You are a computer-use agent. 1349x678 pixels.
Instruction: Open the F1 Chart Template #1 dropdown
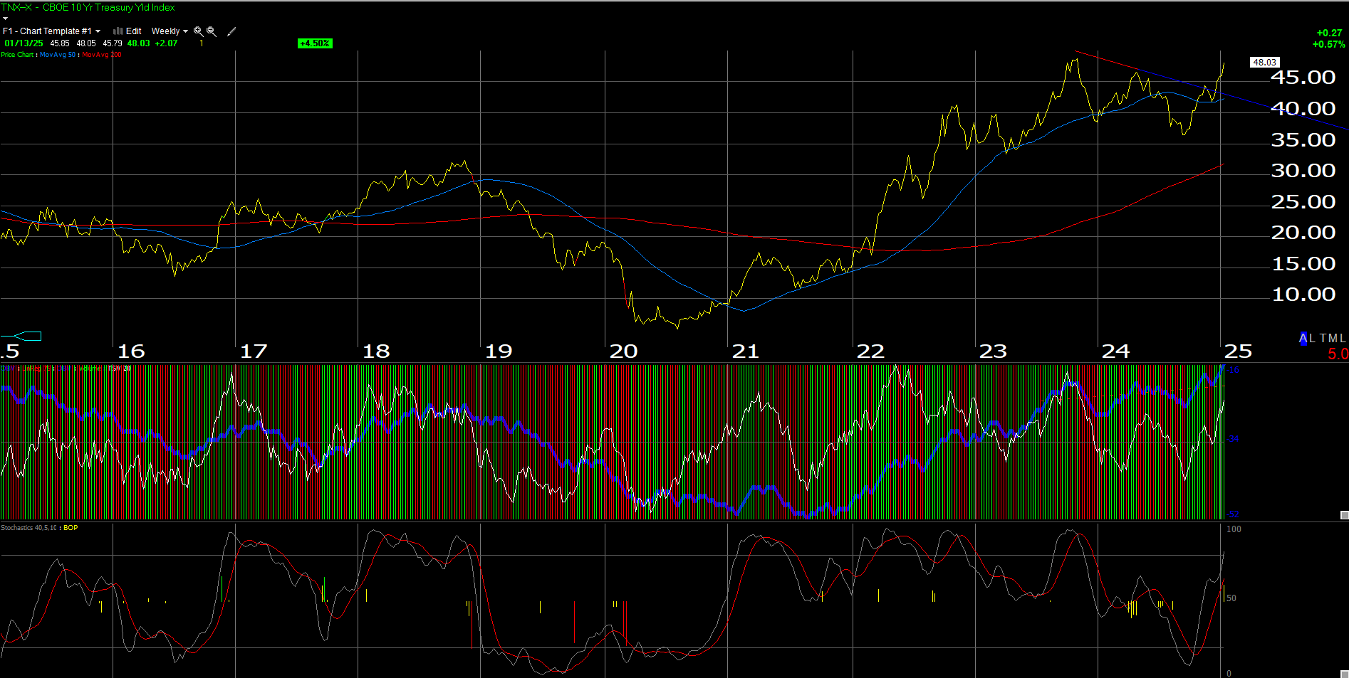point(46,31)
